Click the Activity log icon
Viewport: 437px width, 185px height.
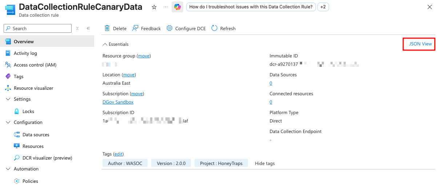coord(8,53)
